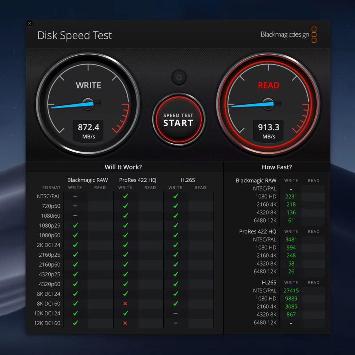Click H.265 NTSC/PAL value 27415
355x355 pixels.
point(291,290)
